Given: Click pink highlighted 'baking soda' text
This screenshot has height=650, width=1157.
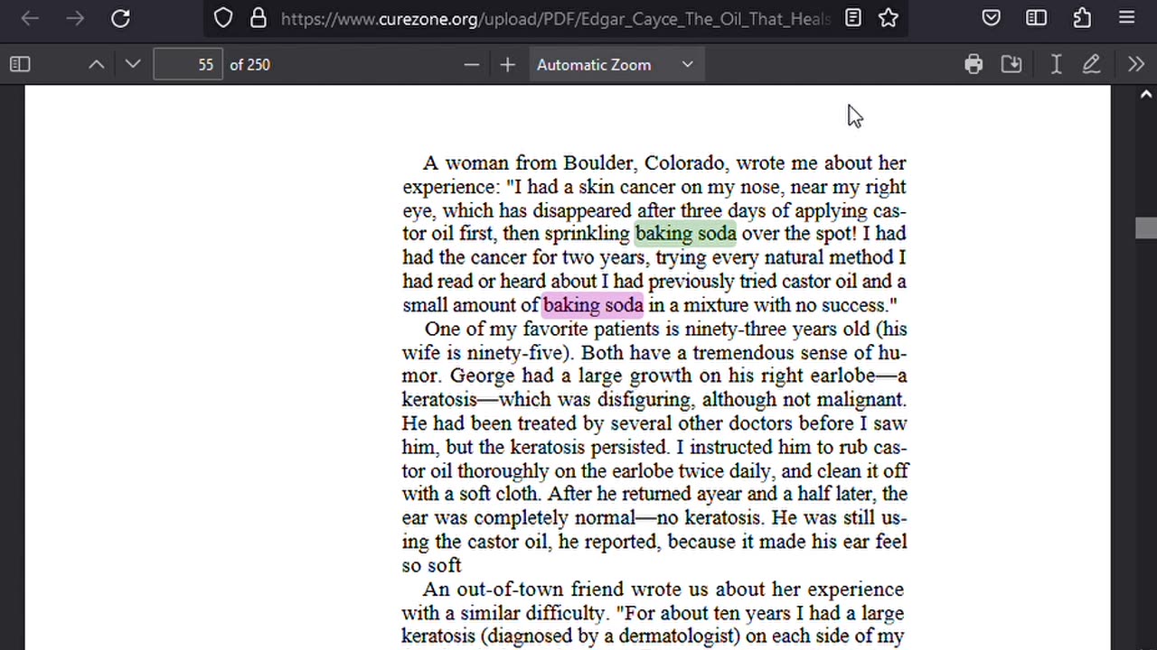Looking at the screenshot, I should point(593,305).
